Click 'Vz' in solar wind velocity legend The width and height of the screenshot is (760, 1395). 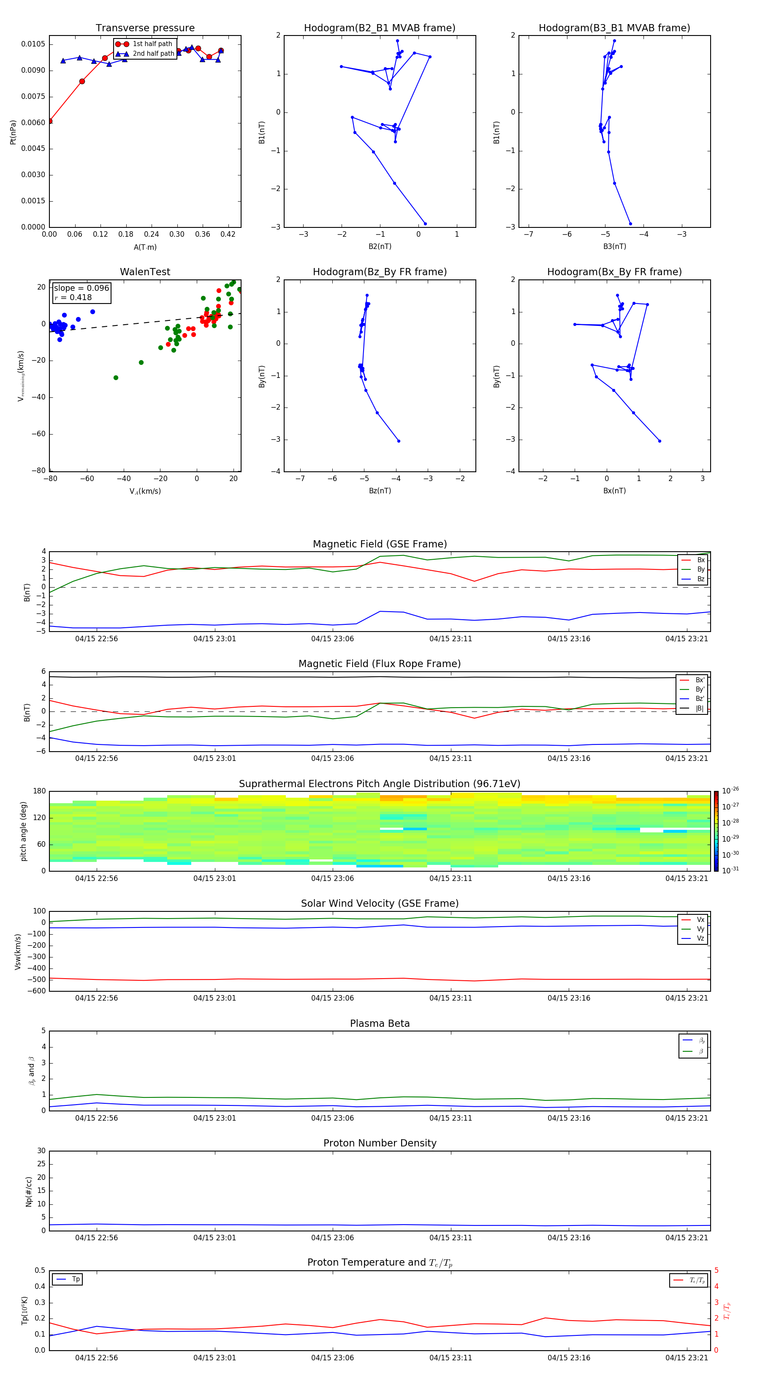click(x=693, y=938)
